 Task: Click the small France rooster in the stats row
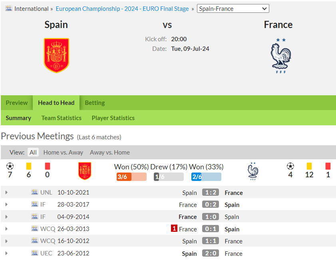[x=253, y=171]
